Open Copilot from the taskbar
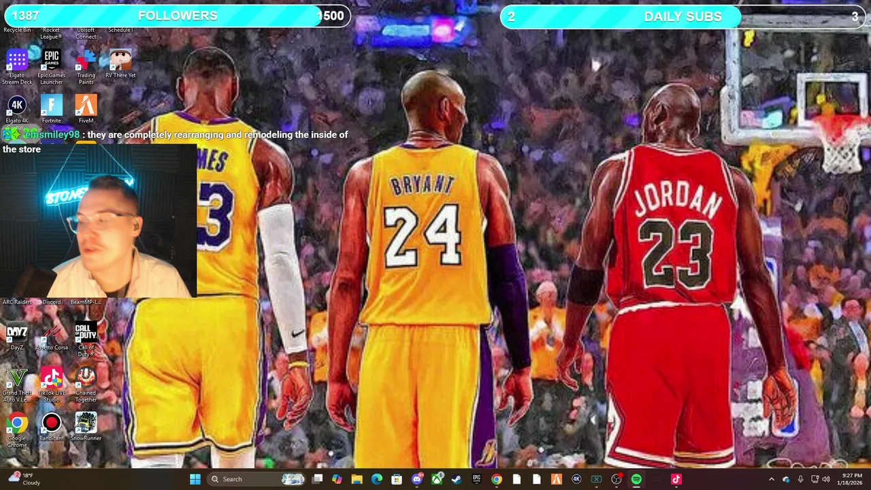This screenshot has height=490, width=871. point(336,479)
